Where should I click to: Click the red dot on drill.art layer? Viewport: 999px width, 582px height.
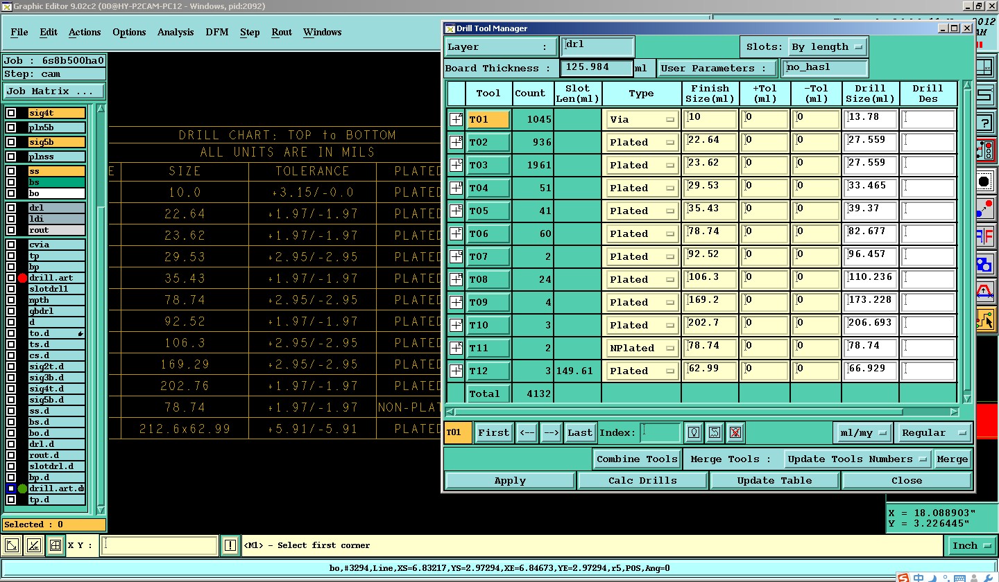click(x=22, y=278)
